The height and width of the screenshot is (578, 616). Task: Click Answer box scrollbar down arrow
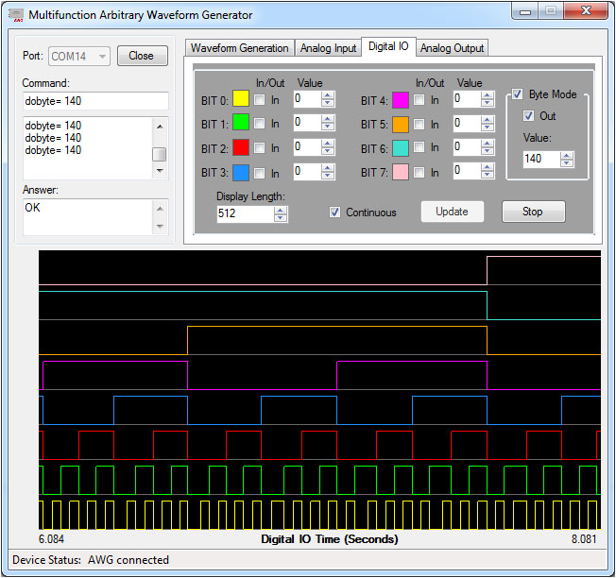pos(160,226)
